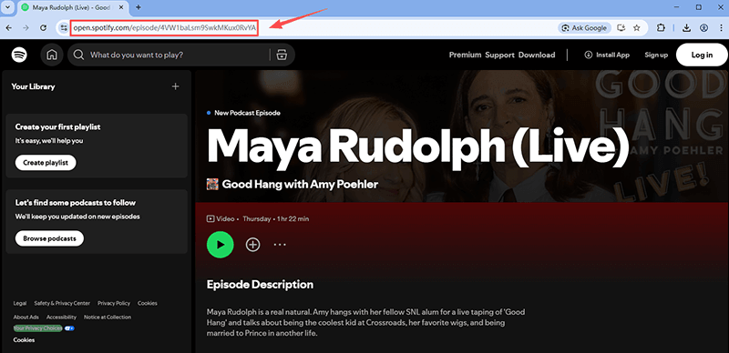729x353 pixels.
Task: Click the Browse podcasts button
Action: pos(49,238)
